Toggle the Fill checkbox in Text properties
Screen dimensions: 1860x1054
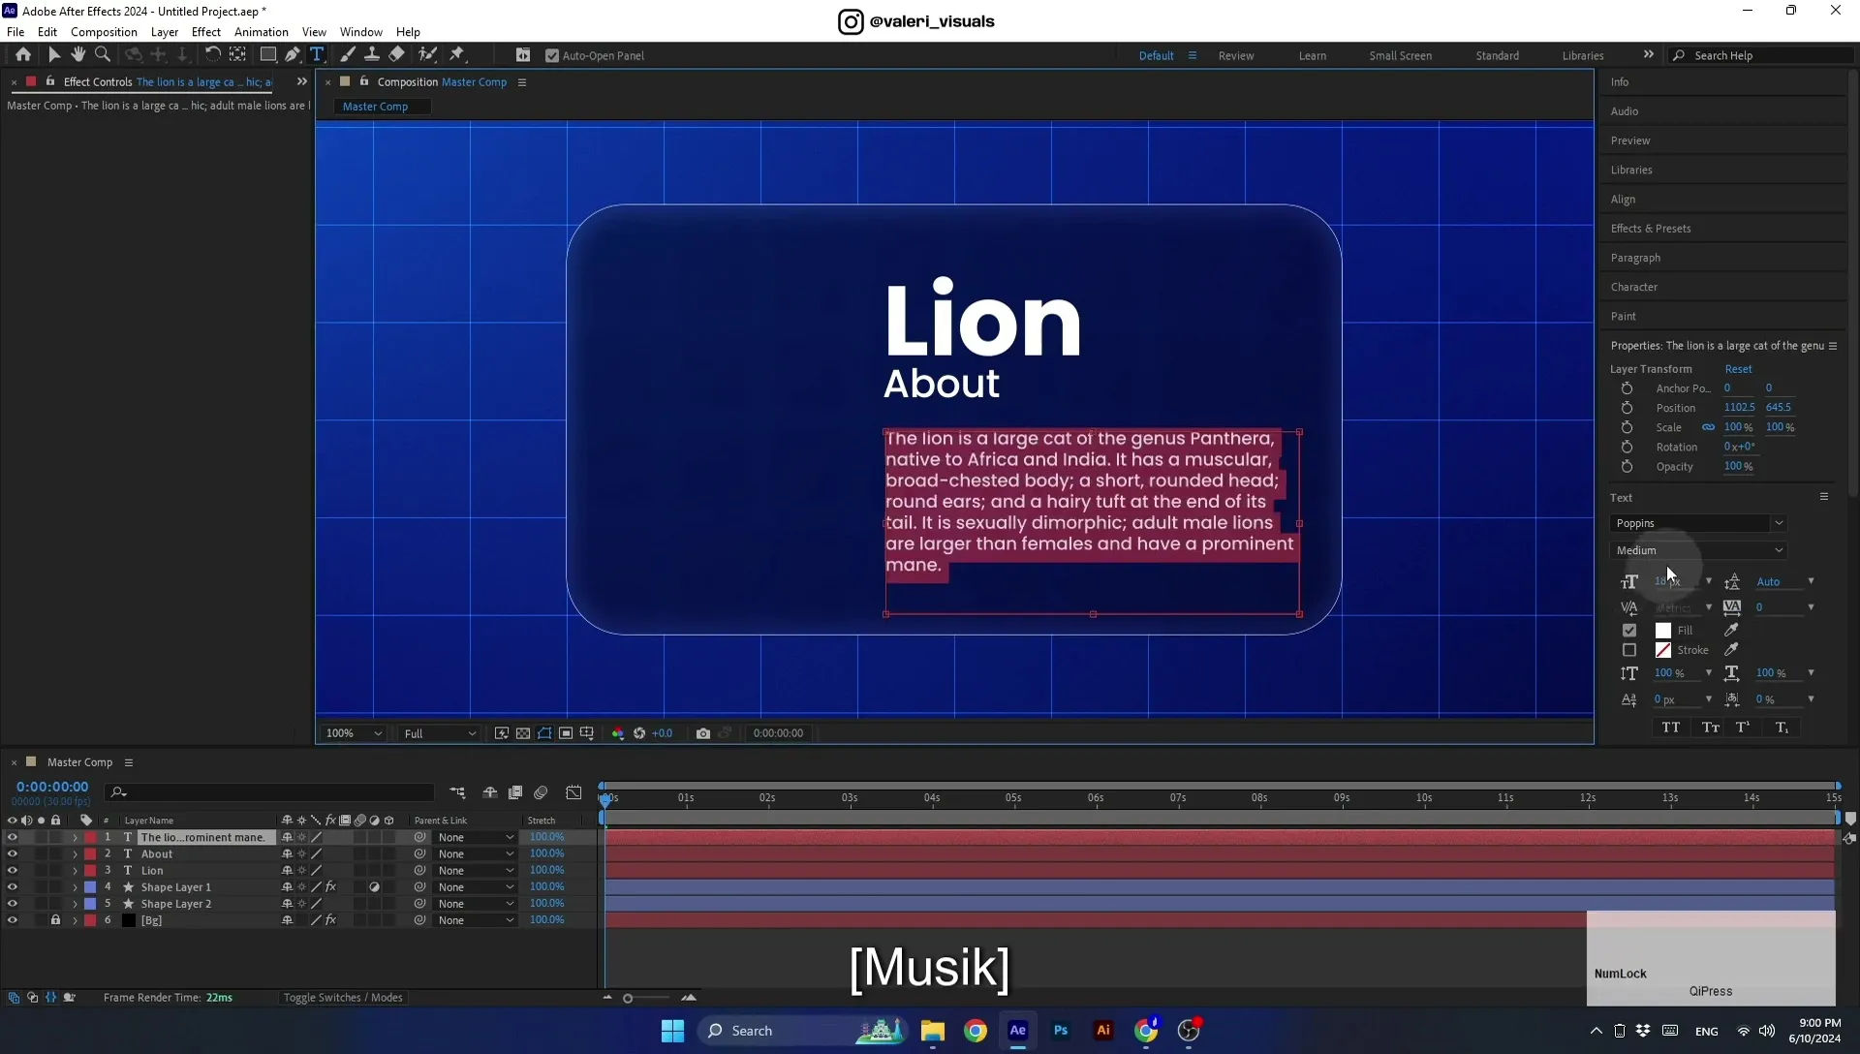pyautogui.click(x=1629, y=630)
